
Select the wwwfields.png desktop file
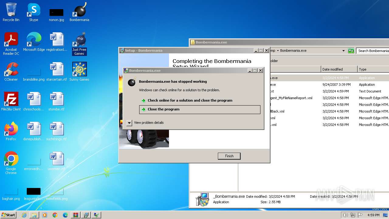[x=57, y=194]
